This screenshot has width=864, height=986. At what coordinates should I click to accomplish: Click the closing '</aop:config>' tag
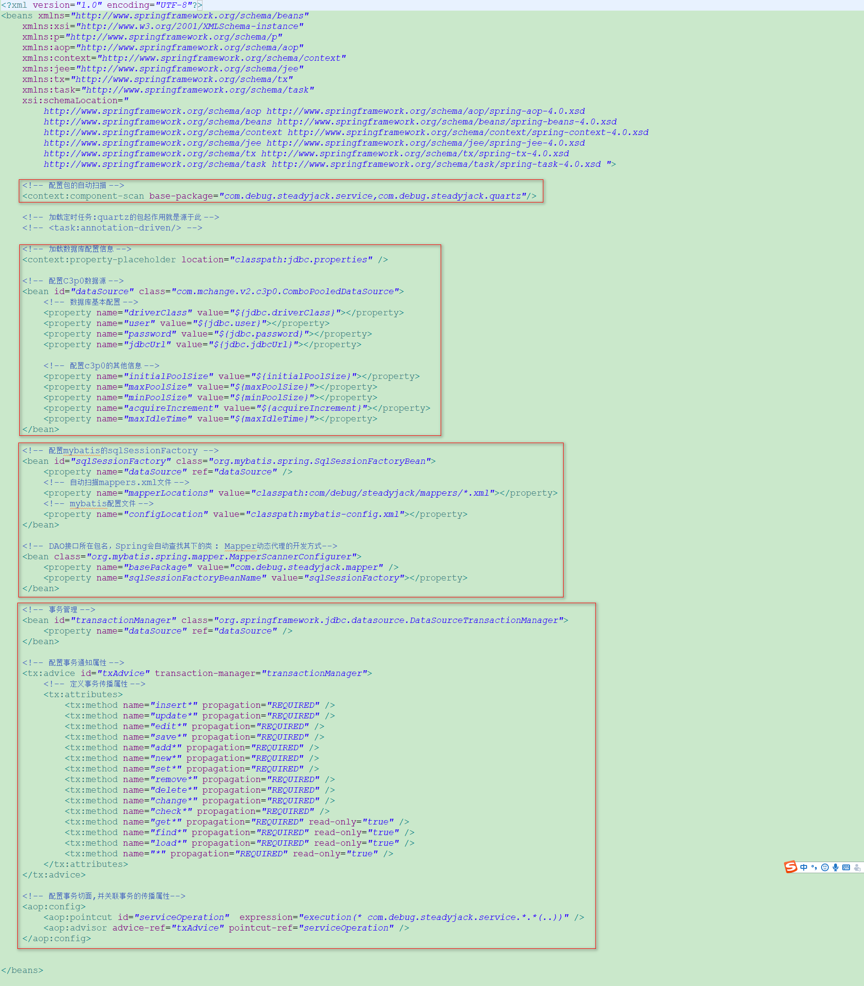pos(56,939)
